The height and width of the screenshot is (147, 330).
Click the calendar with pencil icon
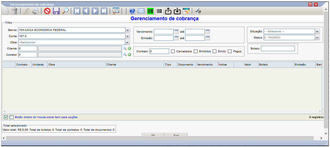[186, 11]
